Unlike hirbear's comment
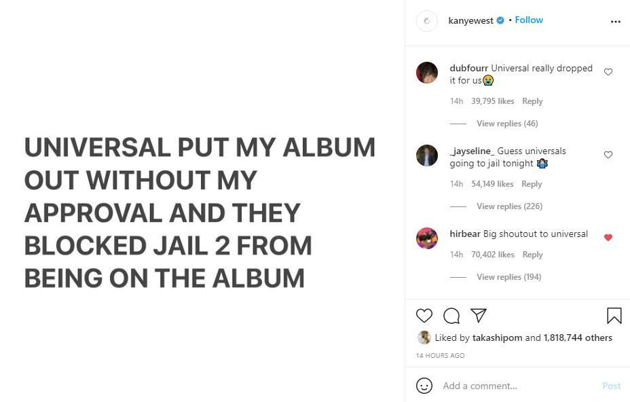Viewport: 630px width, 402px height. [x=608, y=238]
